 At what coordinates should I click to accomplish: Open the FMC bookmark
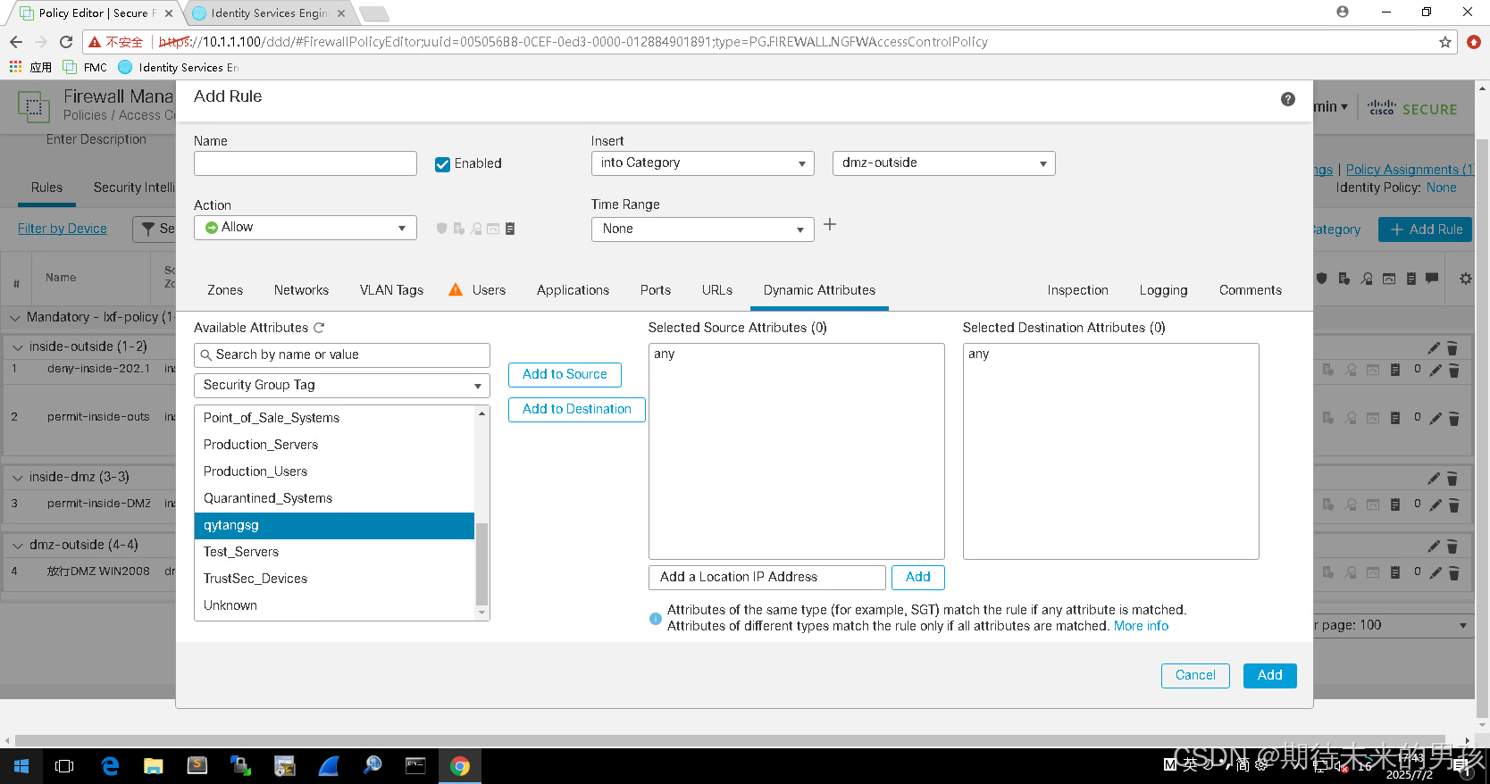click(x=85, y=67)
